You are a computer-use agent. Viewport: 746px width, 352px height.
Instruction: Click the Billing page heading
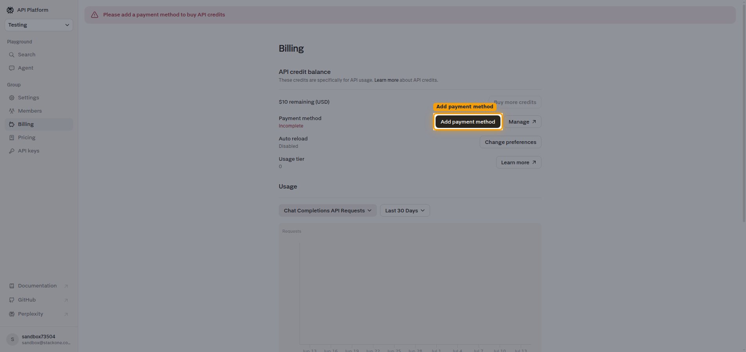point(291,48)
